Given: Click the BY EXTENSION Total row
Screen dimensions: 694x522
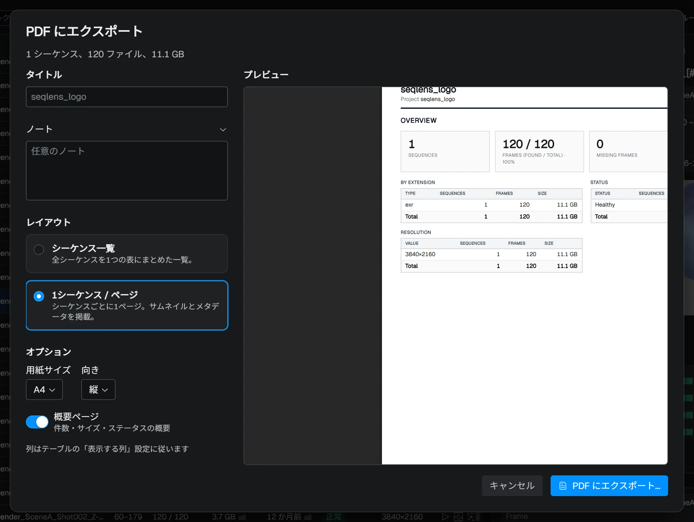Looking at the screenshot, I should coord(491,217).
